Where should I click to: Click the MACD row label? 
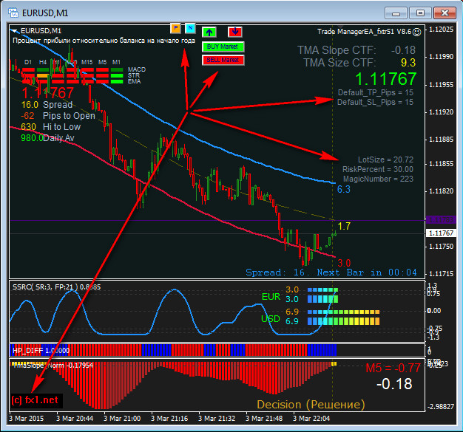pos(137,69)
